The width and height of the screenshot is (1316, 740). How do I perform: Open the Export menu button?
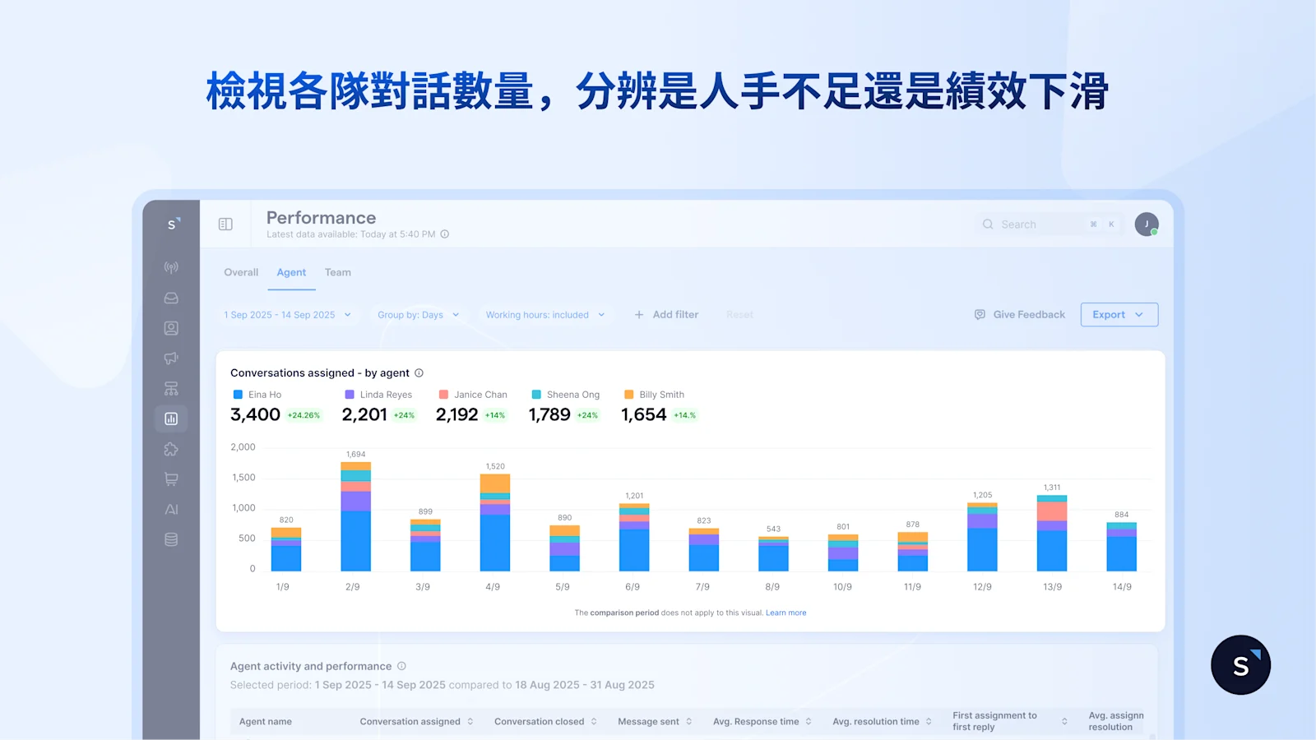[x=1119, y=314]
